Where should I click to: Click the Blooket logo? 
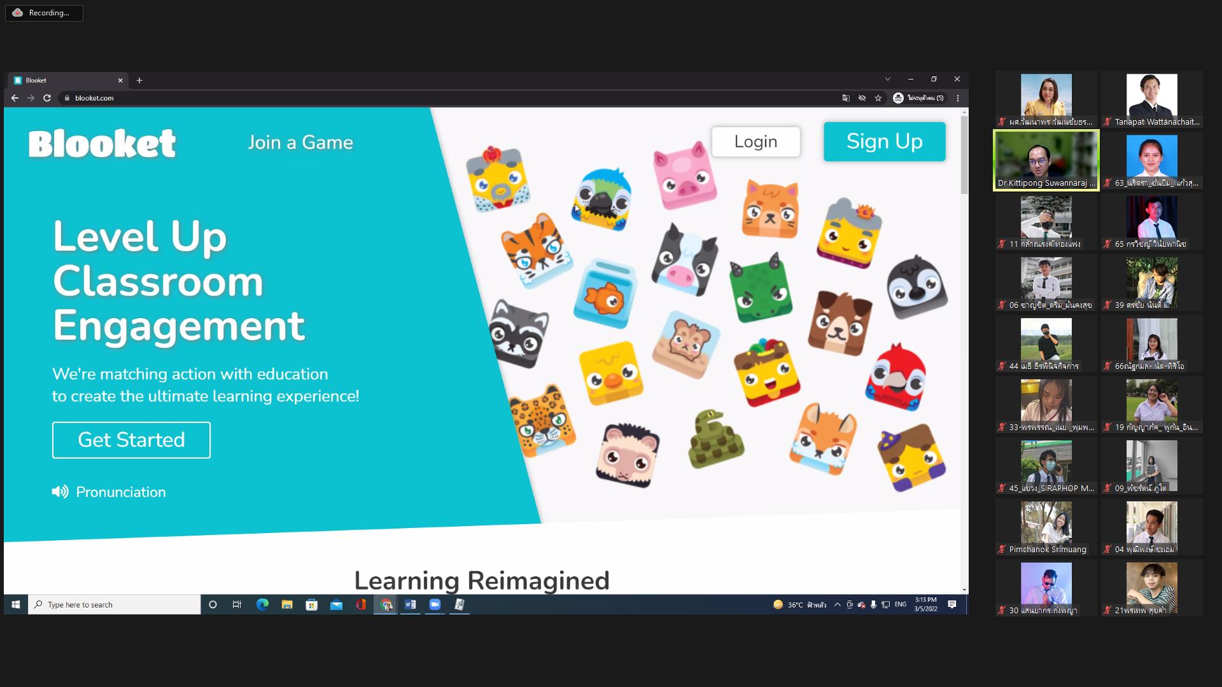click(x=102, y=144)
